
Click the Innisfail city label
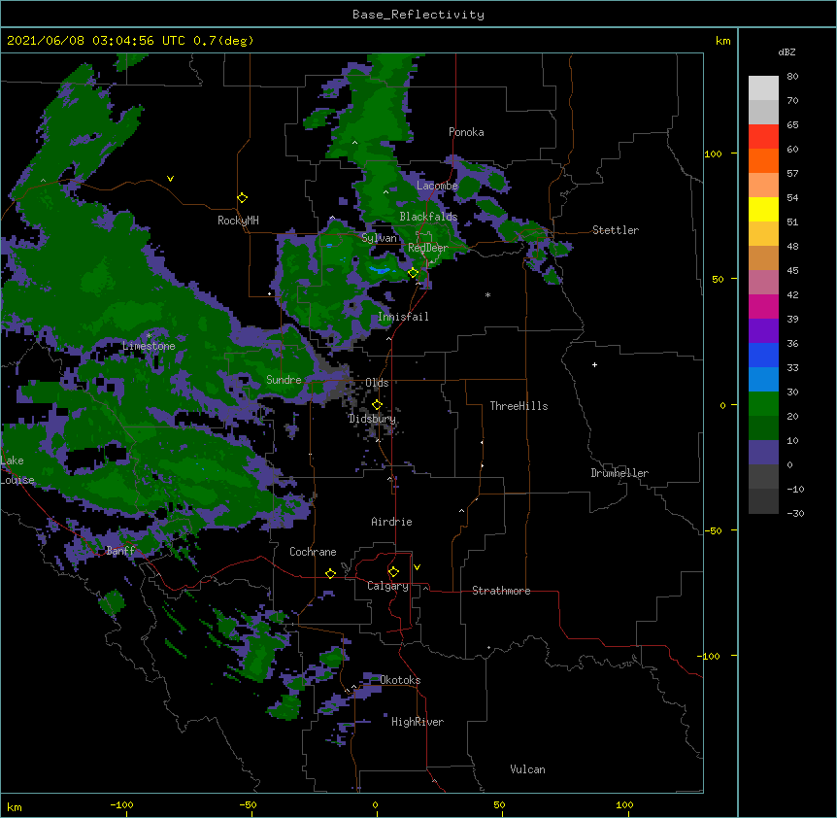(x=403, y=317)
